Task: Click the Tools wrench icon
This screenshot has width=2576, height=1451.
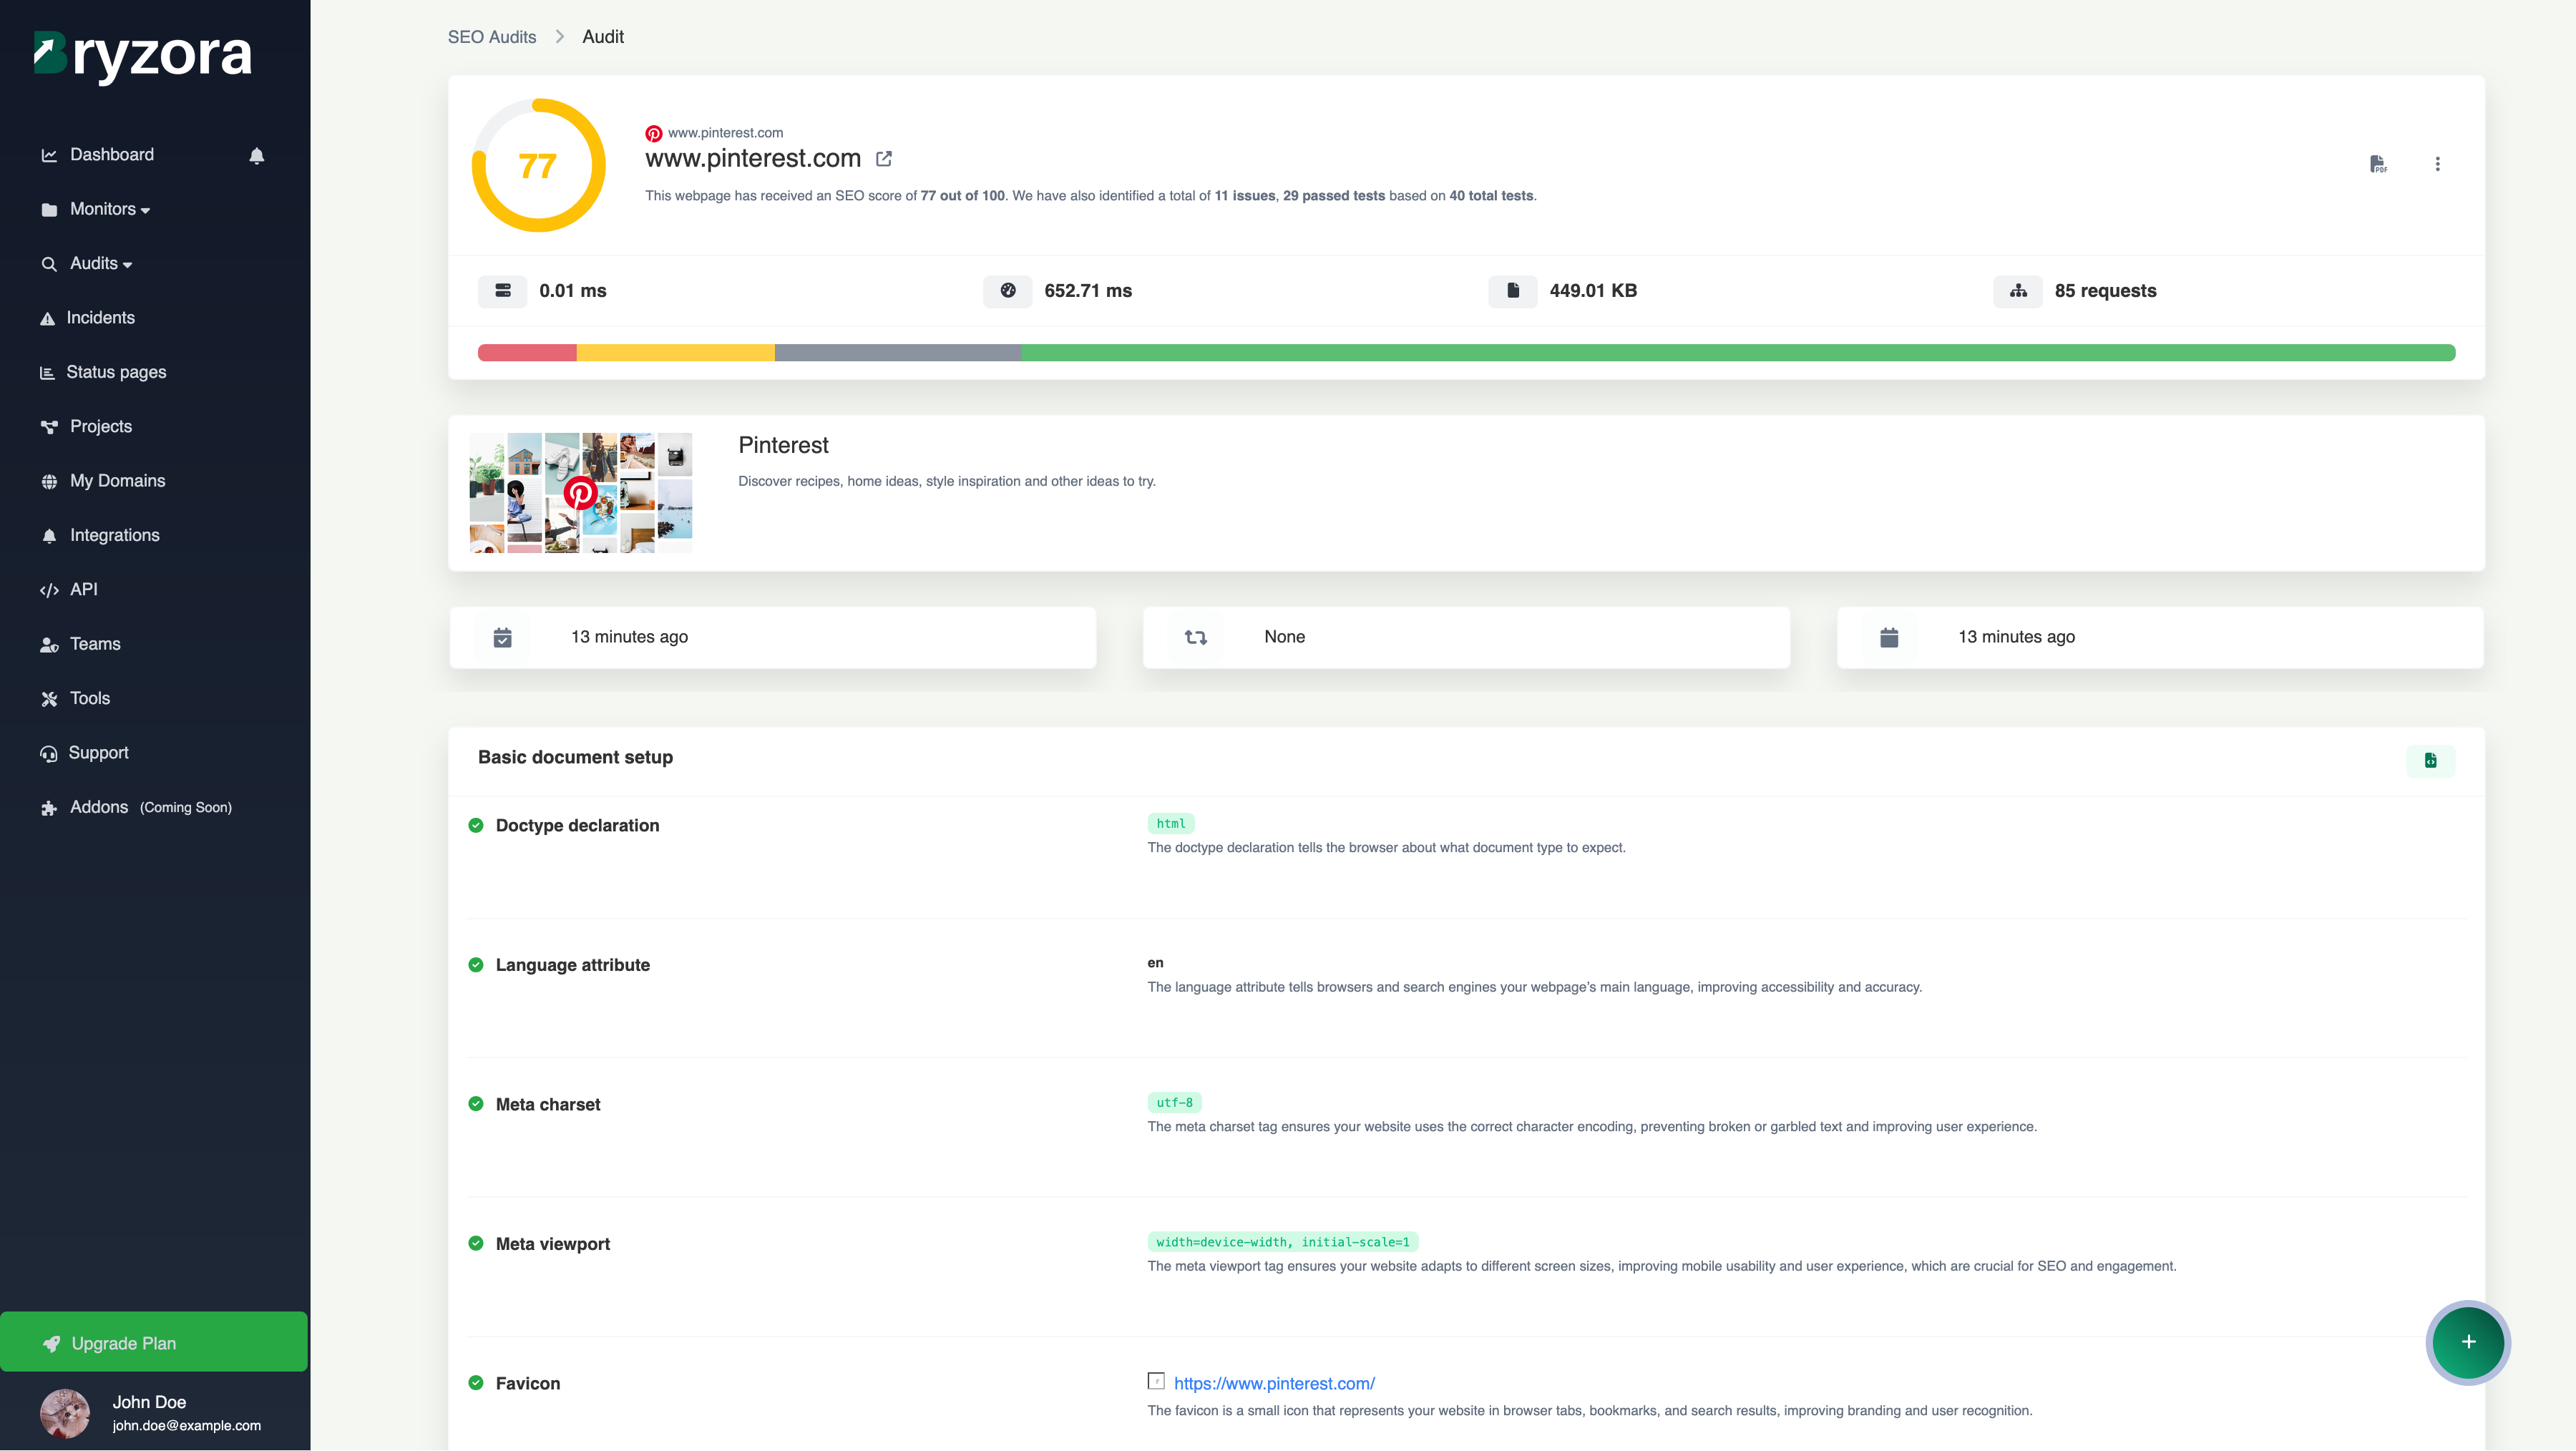Action: click(49, 699)
